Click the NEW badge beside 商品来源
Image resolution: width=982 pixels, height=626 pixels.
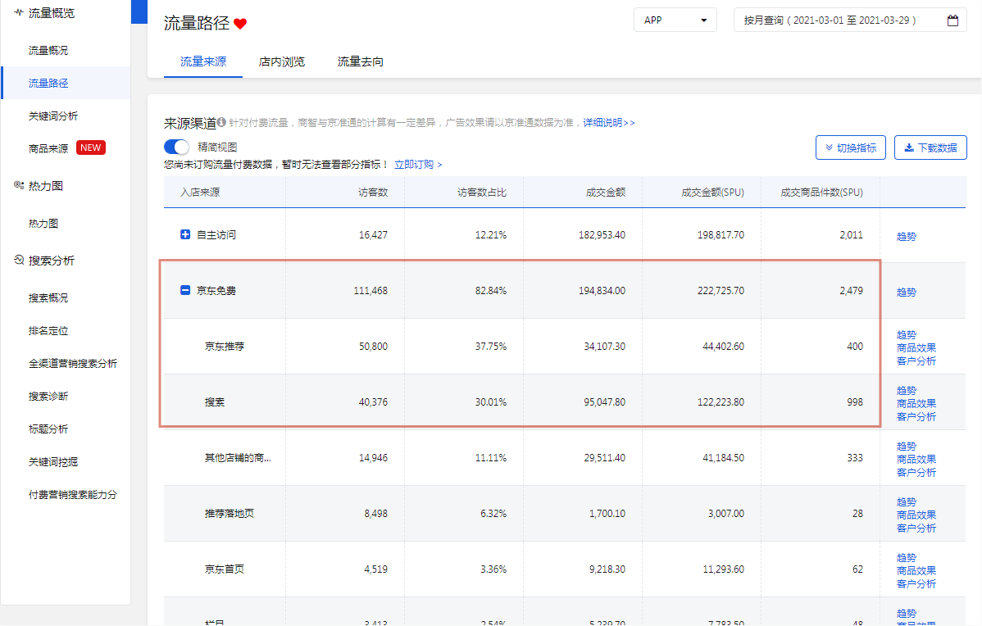91,147
